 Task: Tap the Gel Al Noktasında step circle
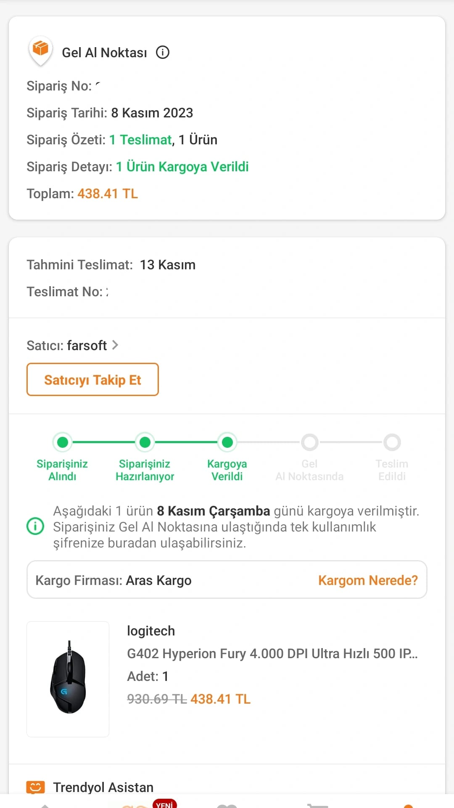pyautogui.click(x=310, y=442)
